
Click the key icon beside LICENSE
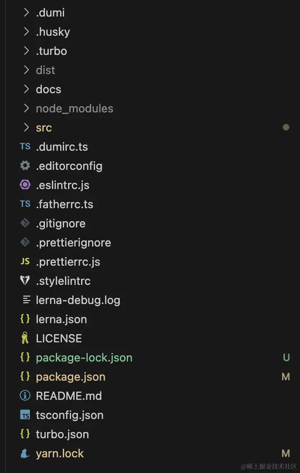point(25,338)
